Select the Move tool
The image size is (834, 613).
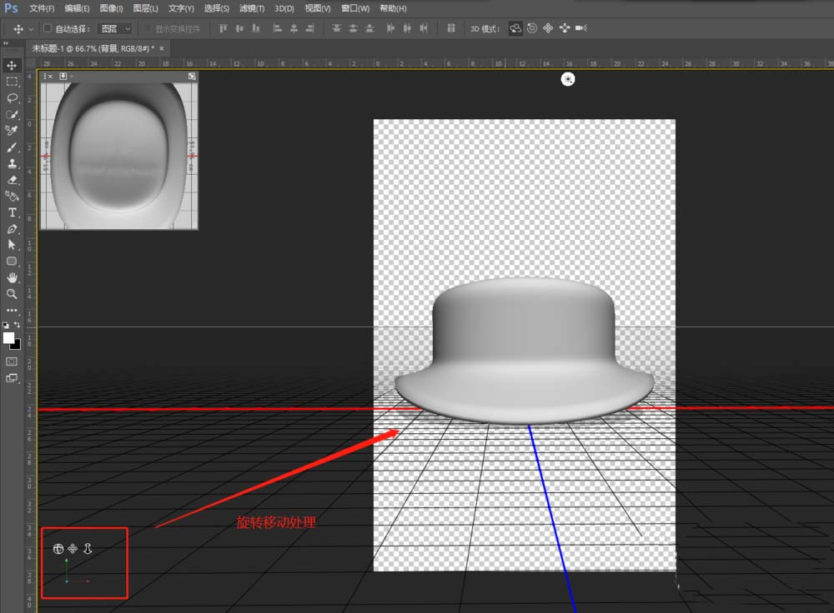click(x=12, y=65)
